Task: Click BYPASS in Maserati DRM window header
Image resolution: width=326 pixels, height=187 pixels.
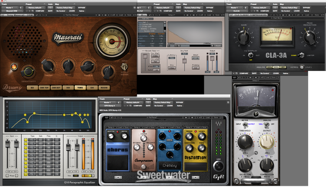Action: click(82, 8)
